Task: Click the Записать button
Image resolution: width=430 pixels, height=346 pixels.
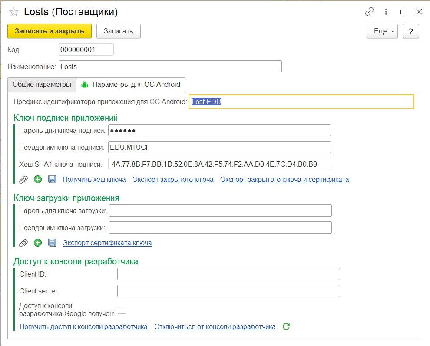Action: coord(119,31)
